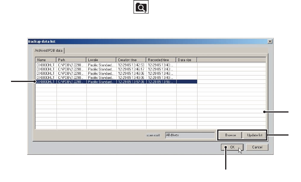Sort list by Data size header

pos(187,60)
